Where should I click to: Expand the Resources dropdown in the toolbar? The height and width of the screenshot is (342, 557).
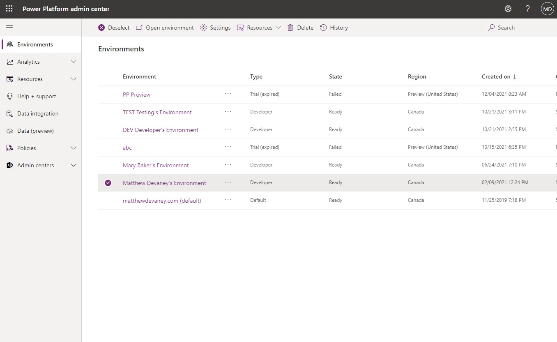(x=279, y=27)
